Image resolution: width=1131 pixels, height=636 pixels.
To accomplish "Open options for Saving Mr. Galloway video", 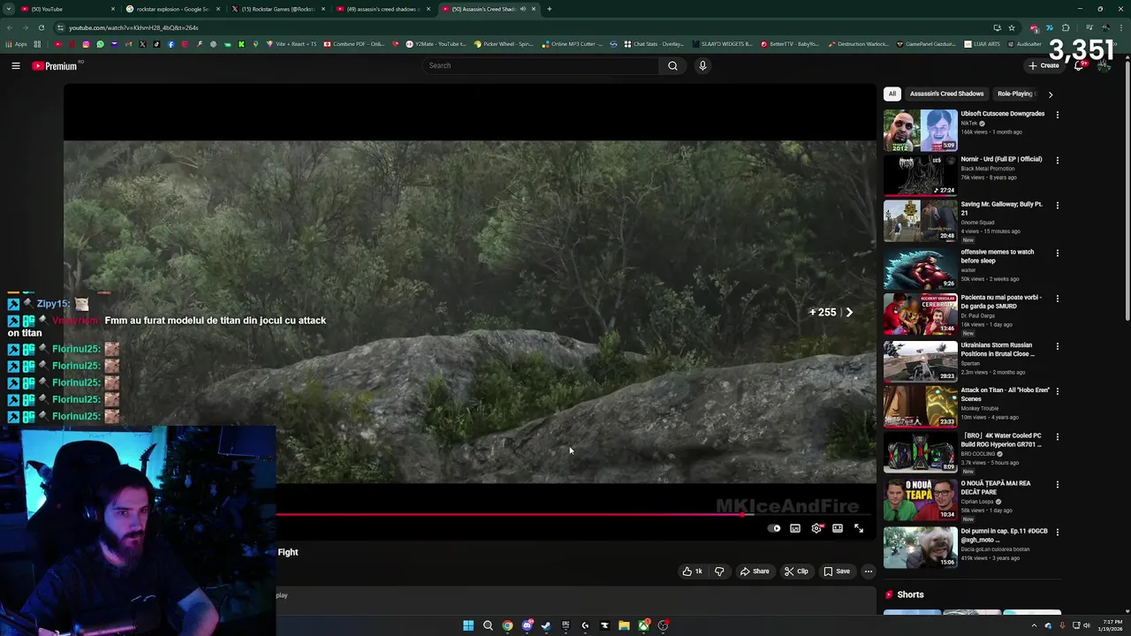I will click(x=1057, y=206).
